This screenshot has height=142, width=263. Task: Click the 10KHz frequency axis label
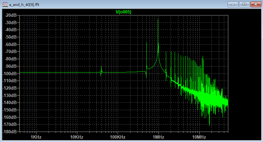(x=77, y=137)
